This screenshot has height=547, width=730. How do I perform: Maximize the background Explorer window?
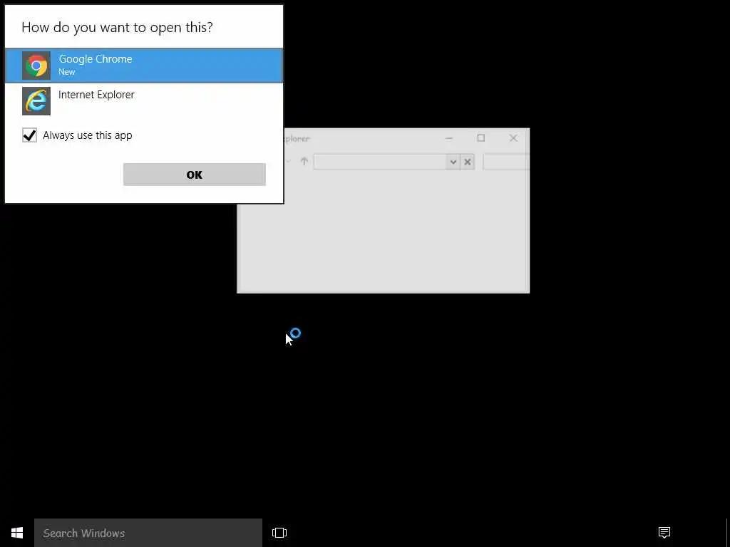point(481,138)
